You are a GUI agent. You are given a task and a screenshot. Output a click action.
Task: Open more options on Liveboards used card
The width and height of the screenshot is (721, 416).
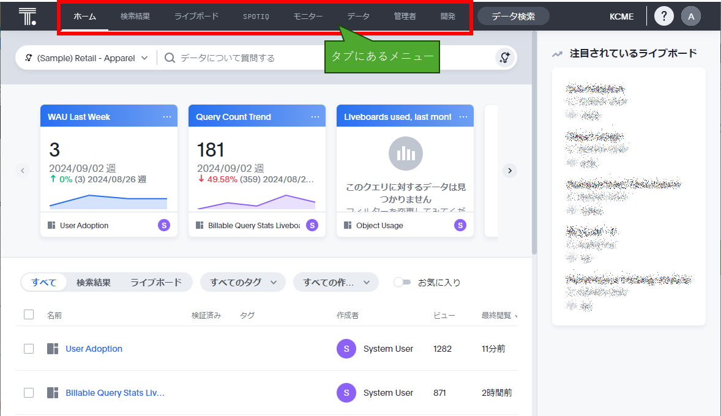pos(463,117)
